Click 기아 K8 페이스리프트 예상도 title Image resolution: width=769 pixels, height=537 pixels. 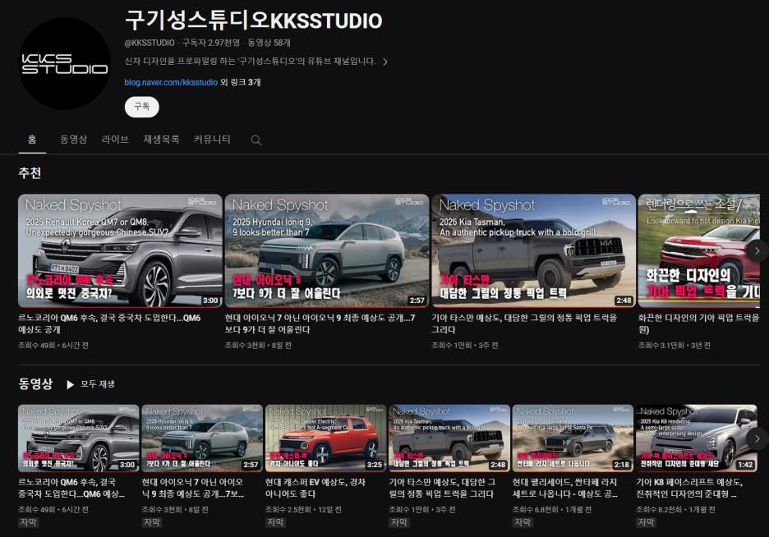point(689,488)
